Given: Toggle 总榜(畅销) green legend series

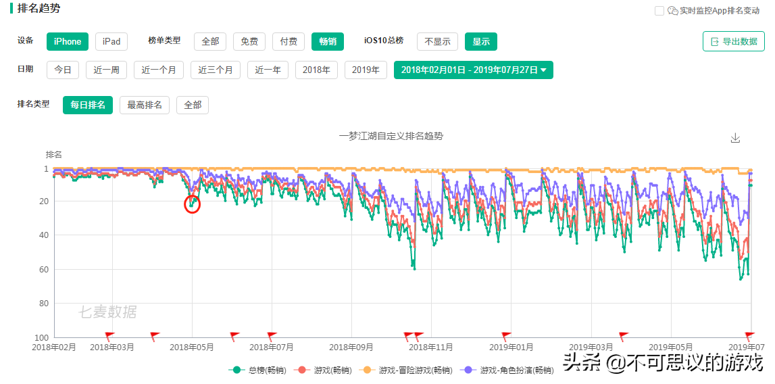Looking at the screenshot, I should [257, 370].
